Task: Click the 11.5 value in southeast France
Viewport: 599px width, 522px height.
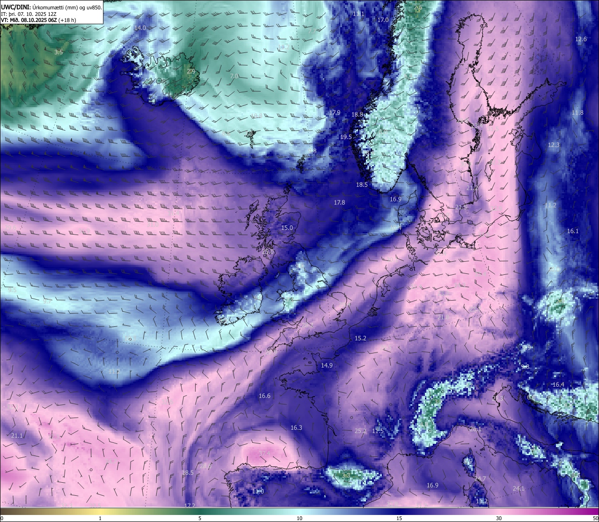Action: point(378,431)
